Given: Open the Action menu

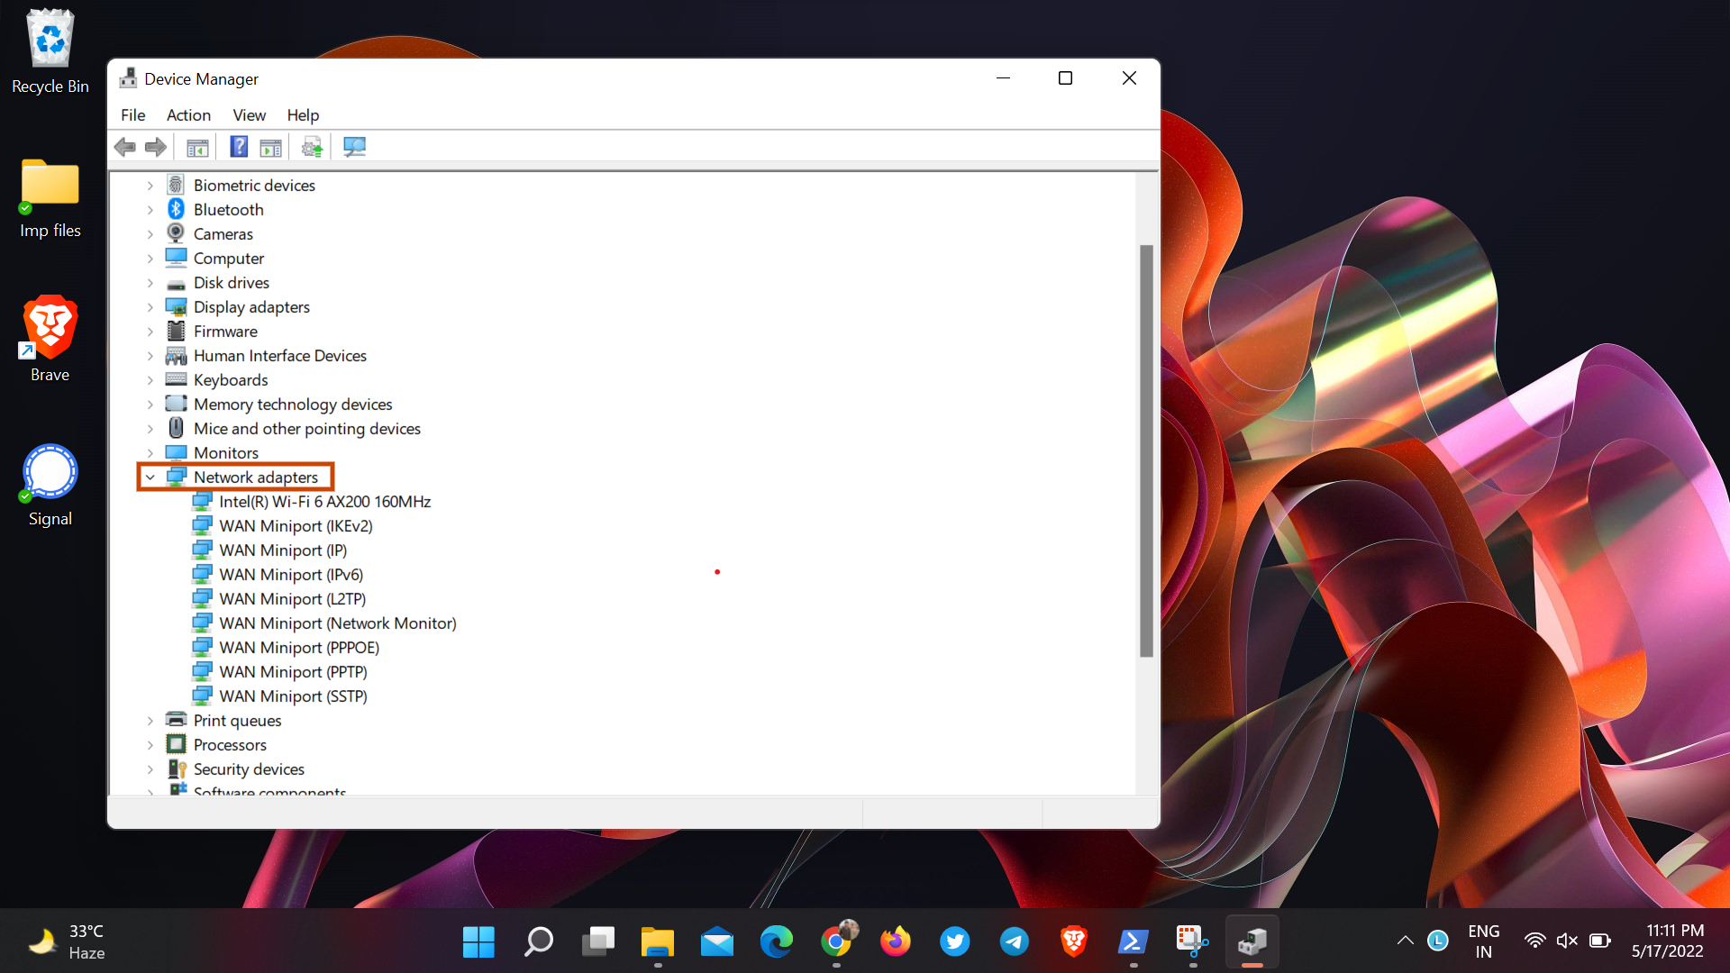Looking at the screenshot, I should (187, 114).
